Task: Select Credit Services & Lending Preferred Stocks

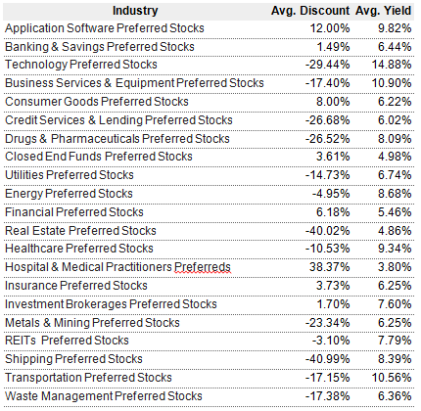Action: [118, 120]
